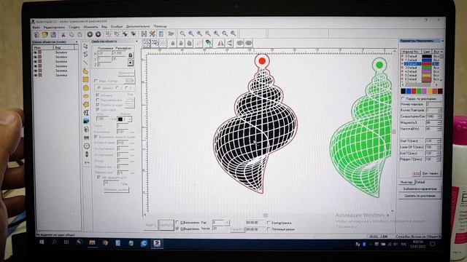Open Windows Start menu on taskbar

pyautogui.click(x=42, y=242)
